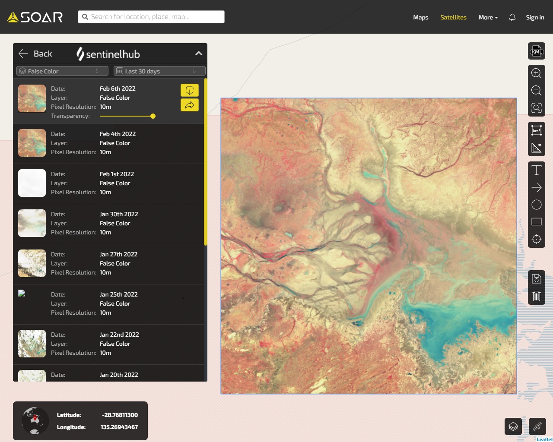Click the results list scrollbar

tap(206, 162)
